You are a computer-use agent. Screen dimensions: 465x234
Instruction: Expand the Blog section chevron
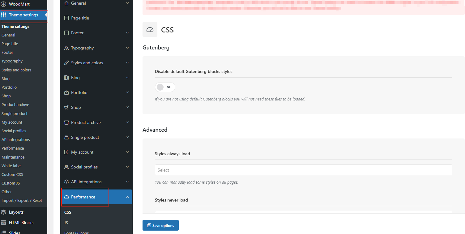[127, 78]
